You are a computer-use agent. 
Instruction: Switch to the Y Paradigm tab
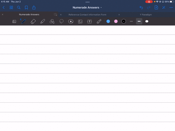pyautogui.click(x=146, y=15)
